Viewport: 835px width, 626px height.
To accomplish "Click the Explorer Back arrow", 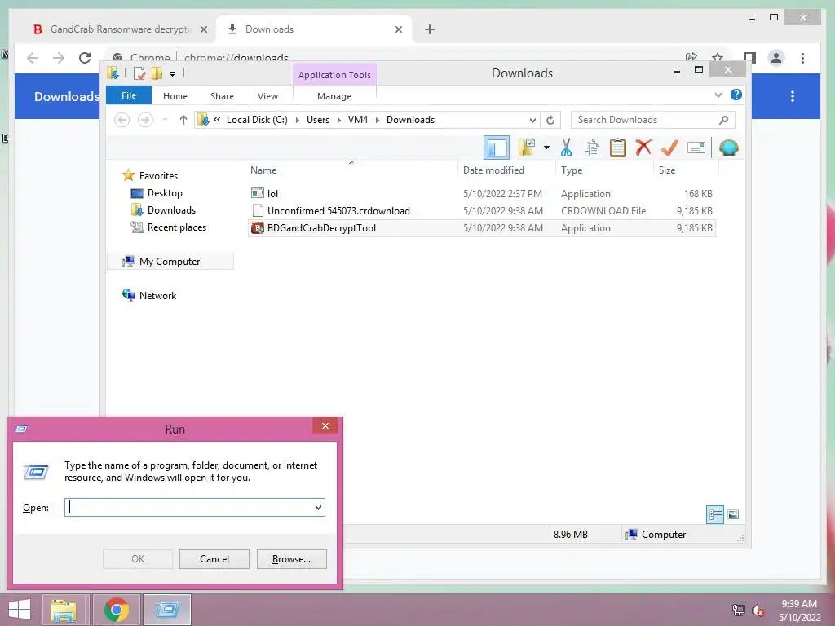I will pyautogui.click(x=122, y=120).
